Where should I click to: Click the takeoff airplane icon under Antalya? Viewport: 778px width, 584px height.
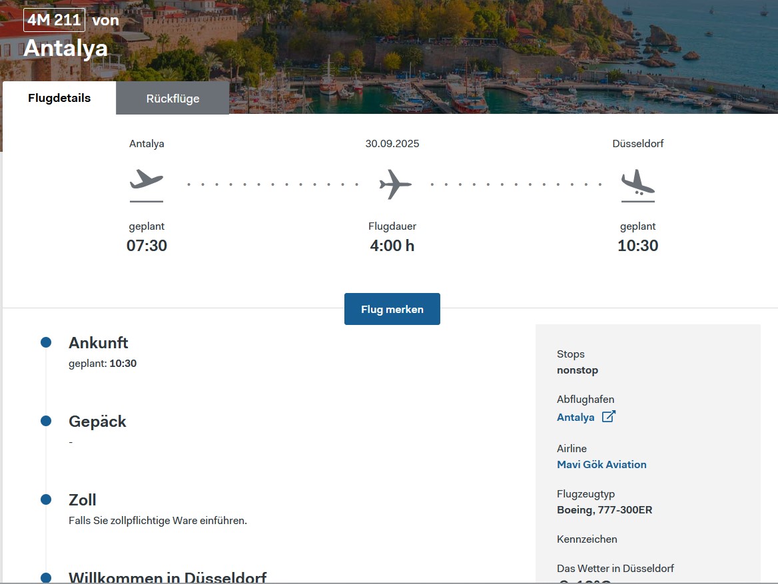click(147, 183)
